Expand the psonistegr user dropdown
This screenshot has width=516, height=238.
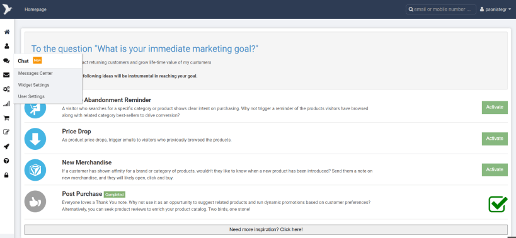495,9
